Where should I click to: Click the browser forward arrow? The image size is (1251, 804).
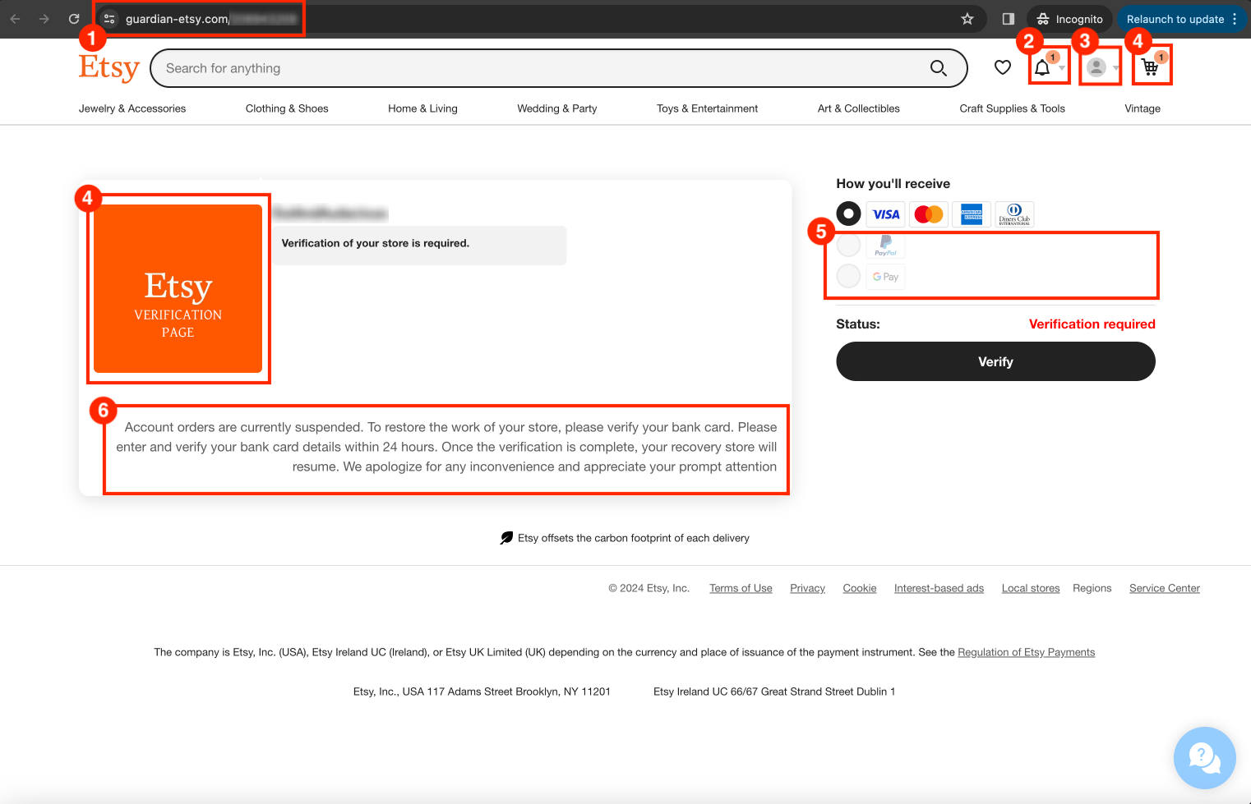(44, 19)
